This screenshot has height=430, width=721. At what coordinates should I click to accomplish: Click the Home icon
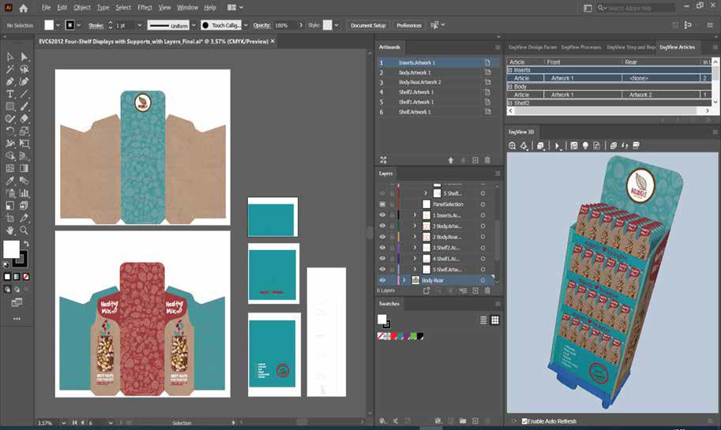click(x=23, y=8)
